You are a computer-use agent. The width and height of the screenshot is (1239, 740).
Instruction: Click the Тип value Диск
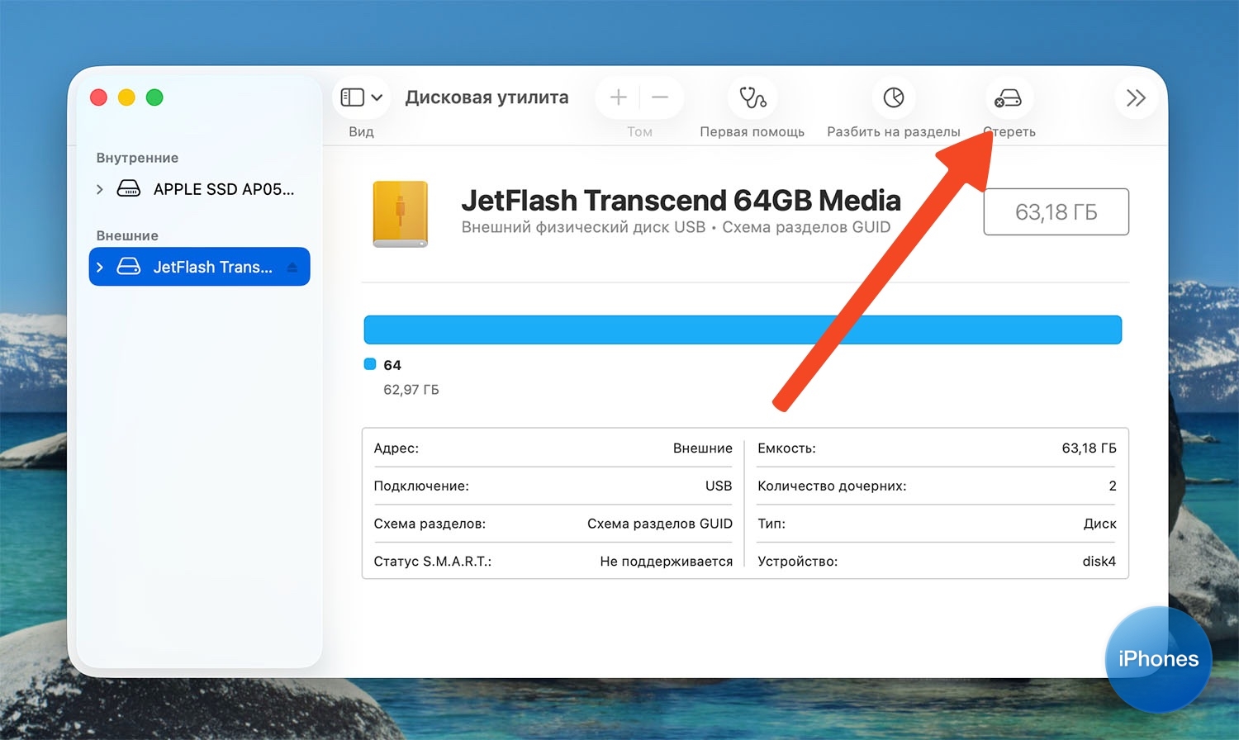point(1099,524)
